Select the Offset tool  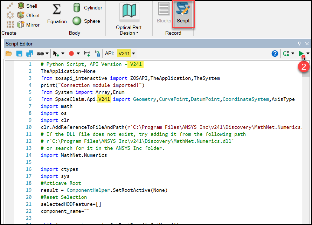point(28,15)
